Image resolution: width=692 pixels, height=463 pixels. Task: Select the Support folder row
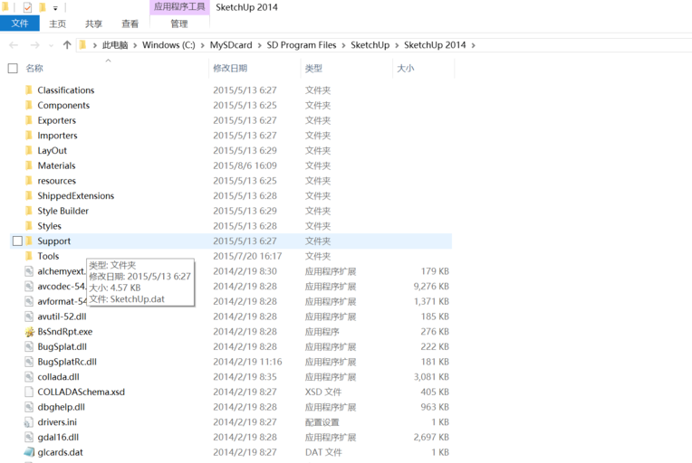tap(231, 241)
